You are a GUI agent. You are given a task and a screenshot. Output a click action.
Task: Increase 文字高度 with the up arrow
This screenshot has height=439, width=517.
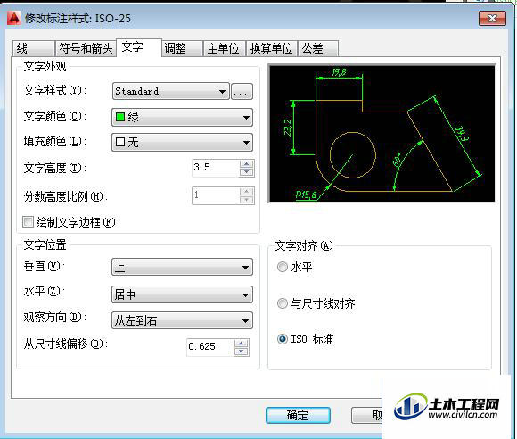coord(247,163)
